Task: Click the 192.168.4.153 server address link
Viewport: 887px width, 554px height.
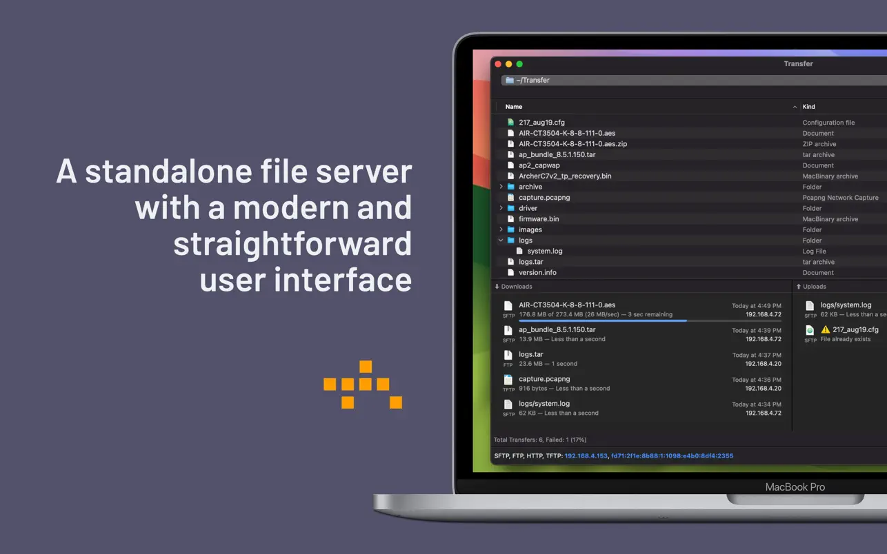Action: 586,456
